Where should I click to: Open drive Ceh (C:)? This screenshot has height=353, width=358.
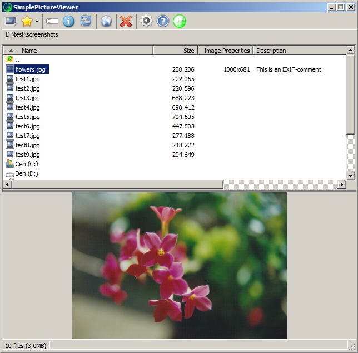coord(26,164)
